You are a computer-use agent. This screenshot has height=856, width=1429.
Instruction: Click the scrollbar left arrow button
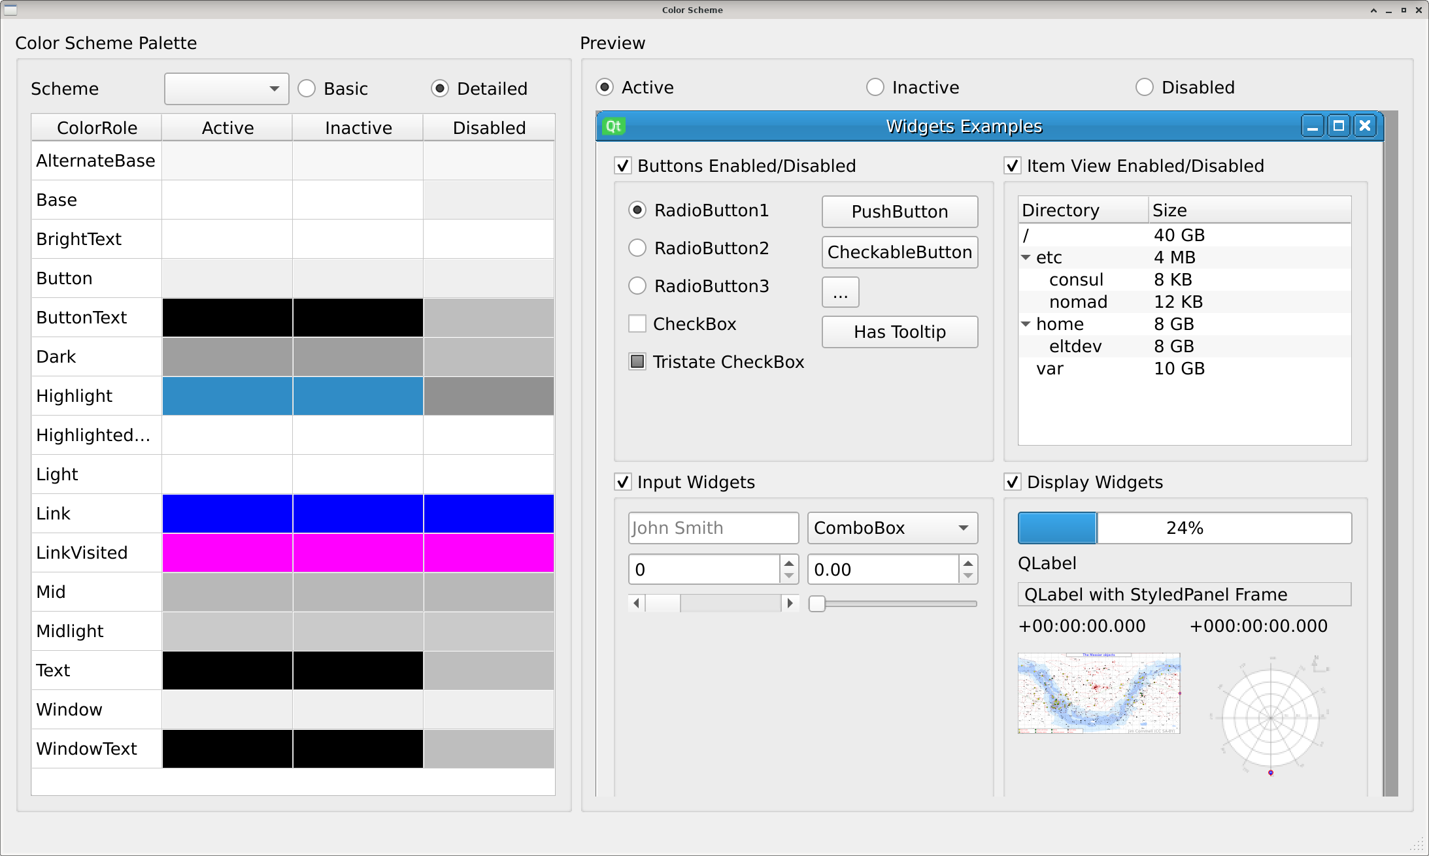pyautogui.click(x=637, y=603)
